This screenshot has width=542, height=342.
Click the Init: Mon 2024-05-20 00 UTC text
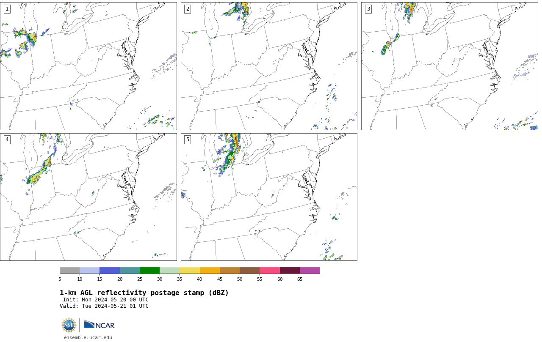pyautogui.click(x=106, y=300)
